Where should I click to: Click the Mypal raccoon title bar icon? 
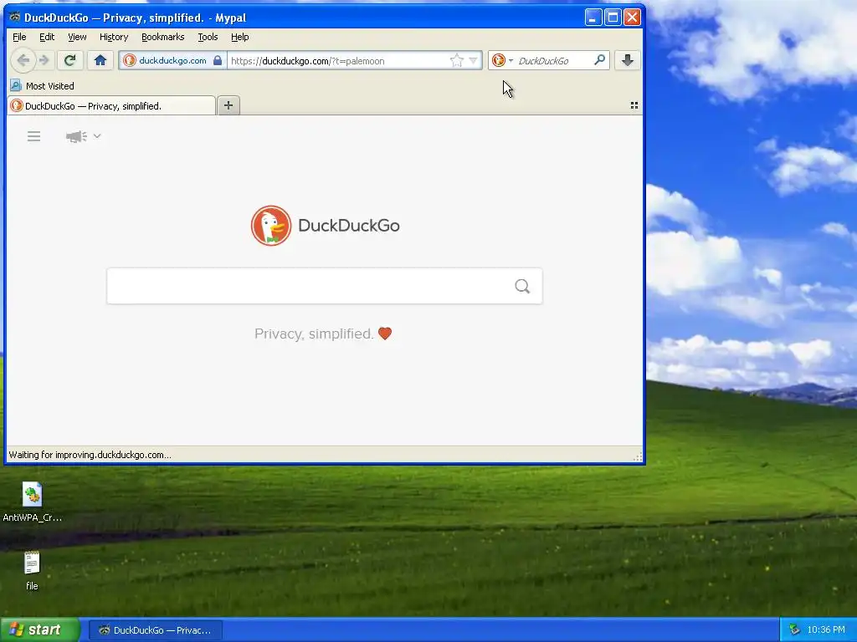[15, 18]
